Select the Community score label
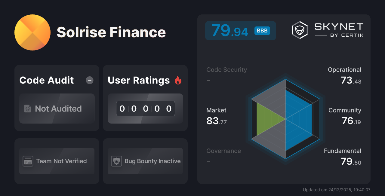This screenshot has width=385, height=196. [x=345, y=110]
